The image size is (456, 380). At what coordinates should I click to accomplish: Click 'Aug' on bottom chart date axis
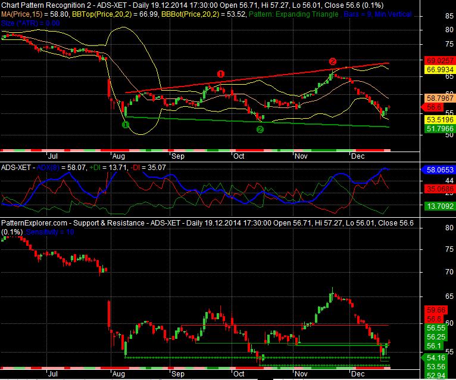point(118,374)
